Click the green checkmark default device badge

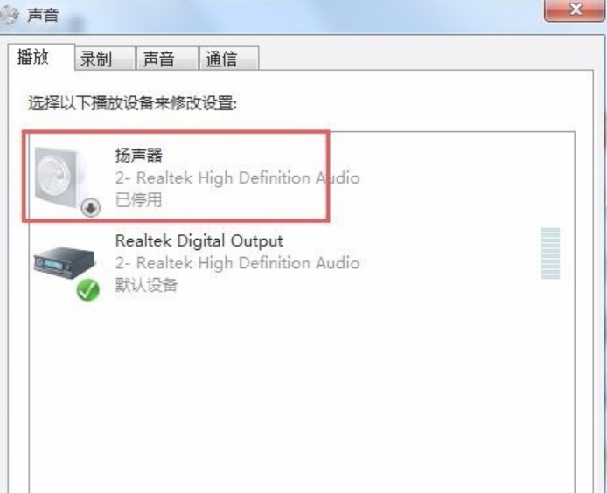click(87, 290)
